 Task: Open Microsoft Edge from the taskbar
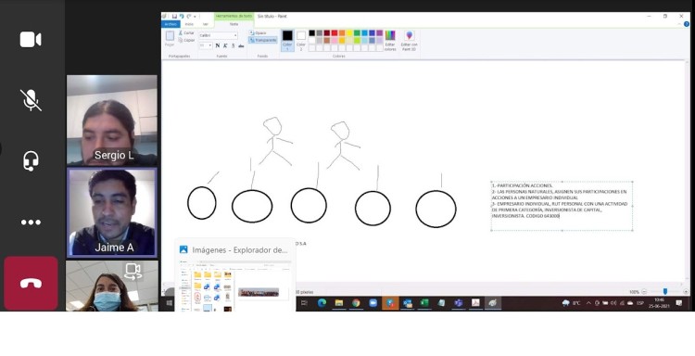pyautogui.click(x=322, y=303)
